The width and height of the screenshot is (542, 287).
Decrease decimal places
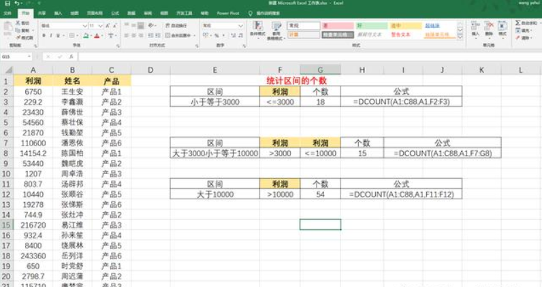tap(240, 35)
